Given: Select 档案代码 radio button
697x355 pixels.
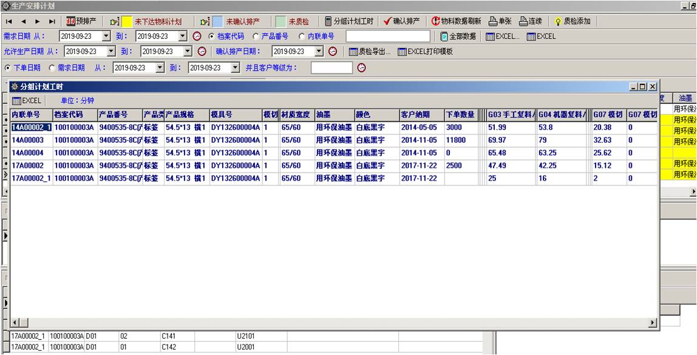Looking at the screenshot, I should [x=211, y=36].
